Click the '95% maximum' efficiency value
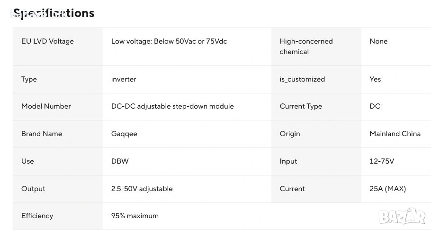 [x=135, y=216]
